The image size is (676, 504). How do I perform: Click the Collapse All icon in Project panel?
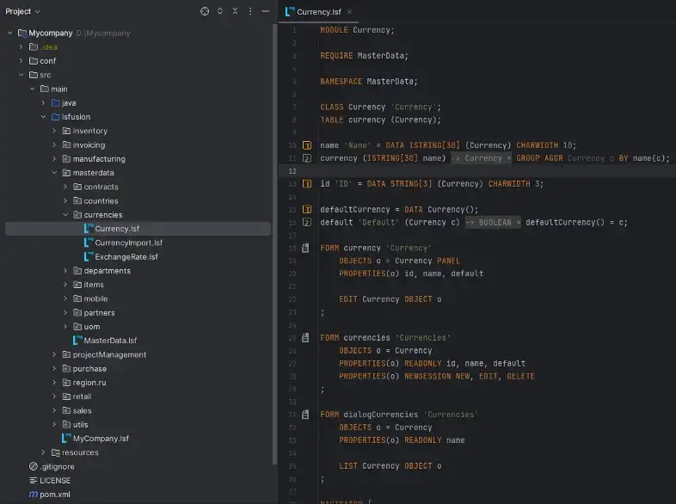coord(235,12)
